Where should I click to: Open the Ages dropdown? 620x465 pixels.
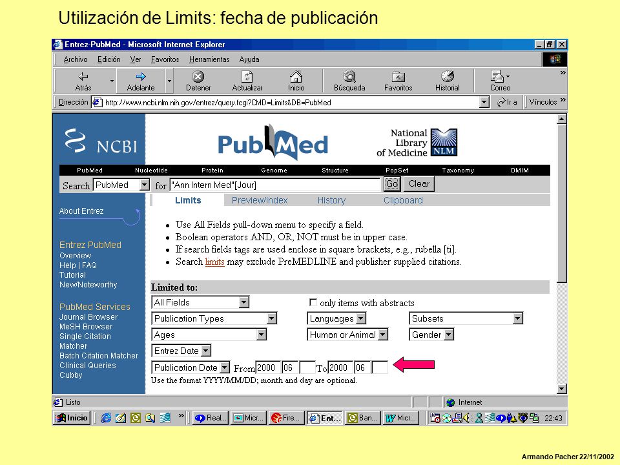pos(209,335)
